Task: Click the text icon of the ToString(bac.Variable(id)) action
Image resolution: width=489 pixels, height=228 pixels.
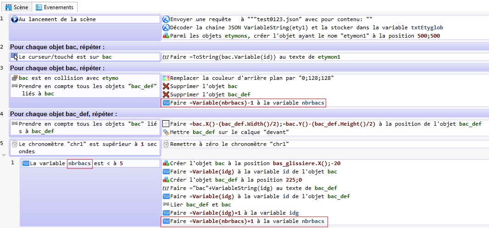Action: pos(166,57)
